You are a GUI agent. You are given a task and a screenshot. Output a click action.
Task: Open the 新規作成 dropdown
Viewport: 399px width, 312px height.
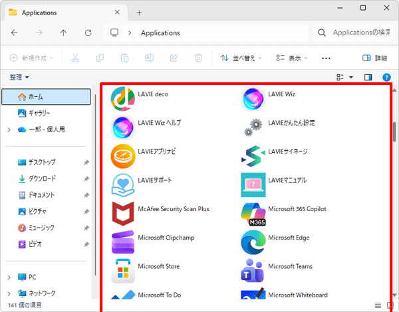click(31, 58)
